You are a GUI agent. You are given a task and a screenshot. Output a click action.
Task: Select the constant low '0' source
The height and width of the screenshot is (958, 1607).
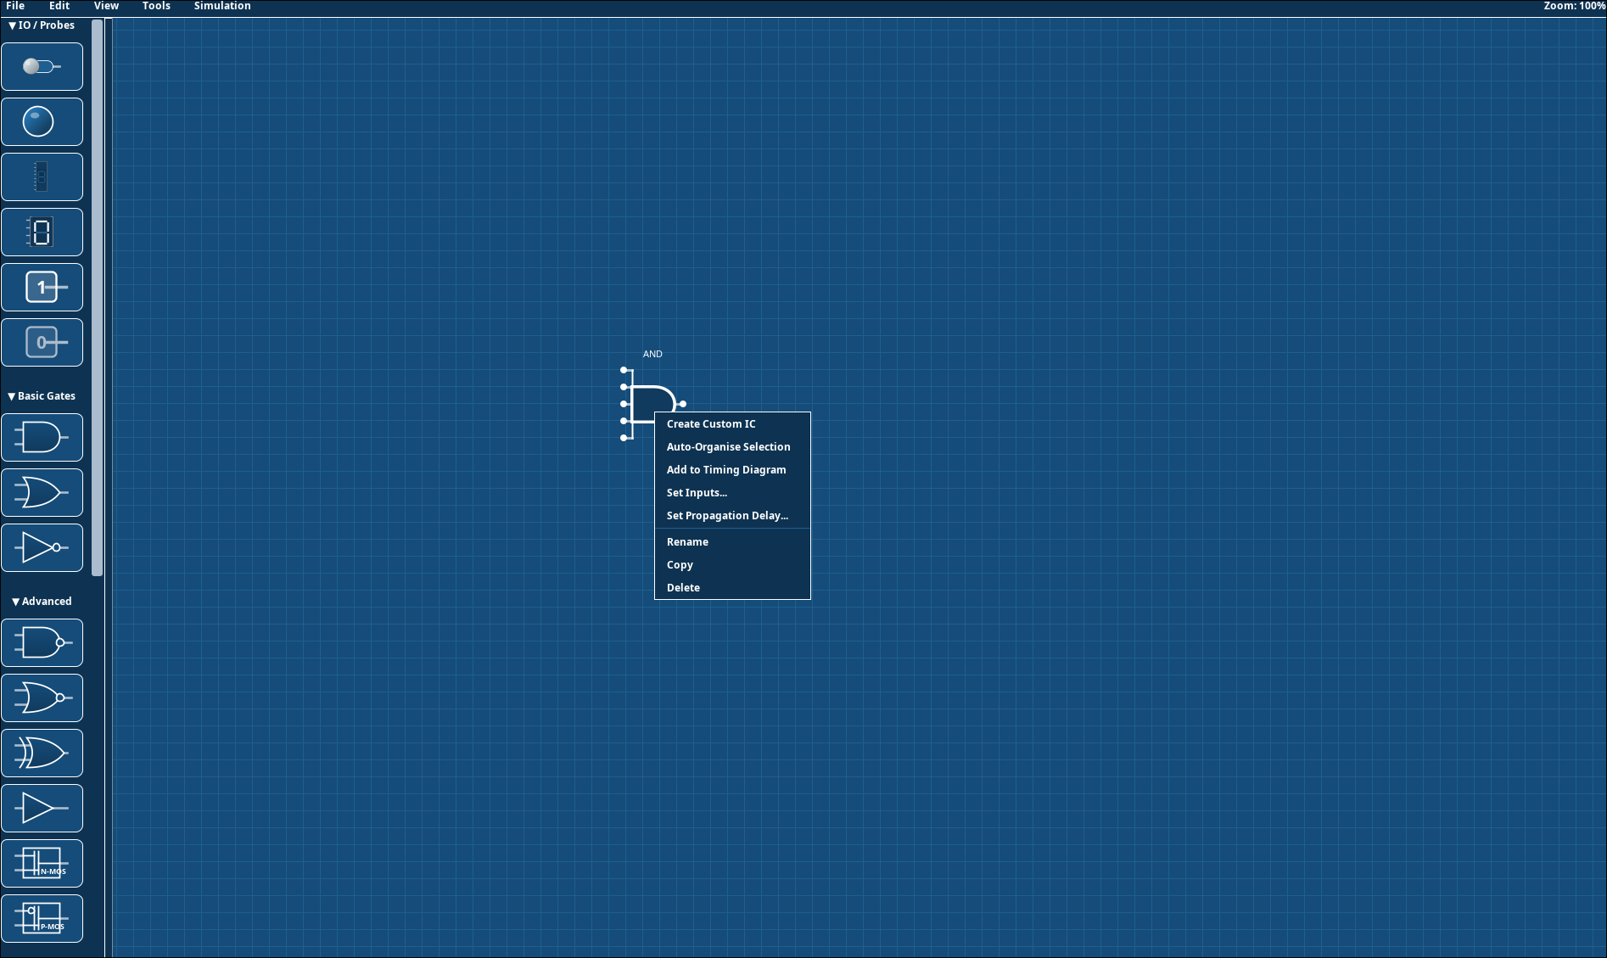click(x=42, y=342)
